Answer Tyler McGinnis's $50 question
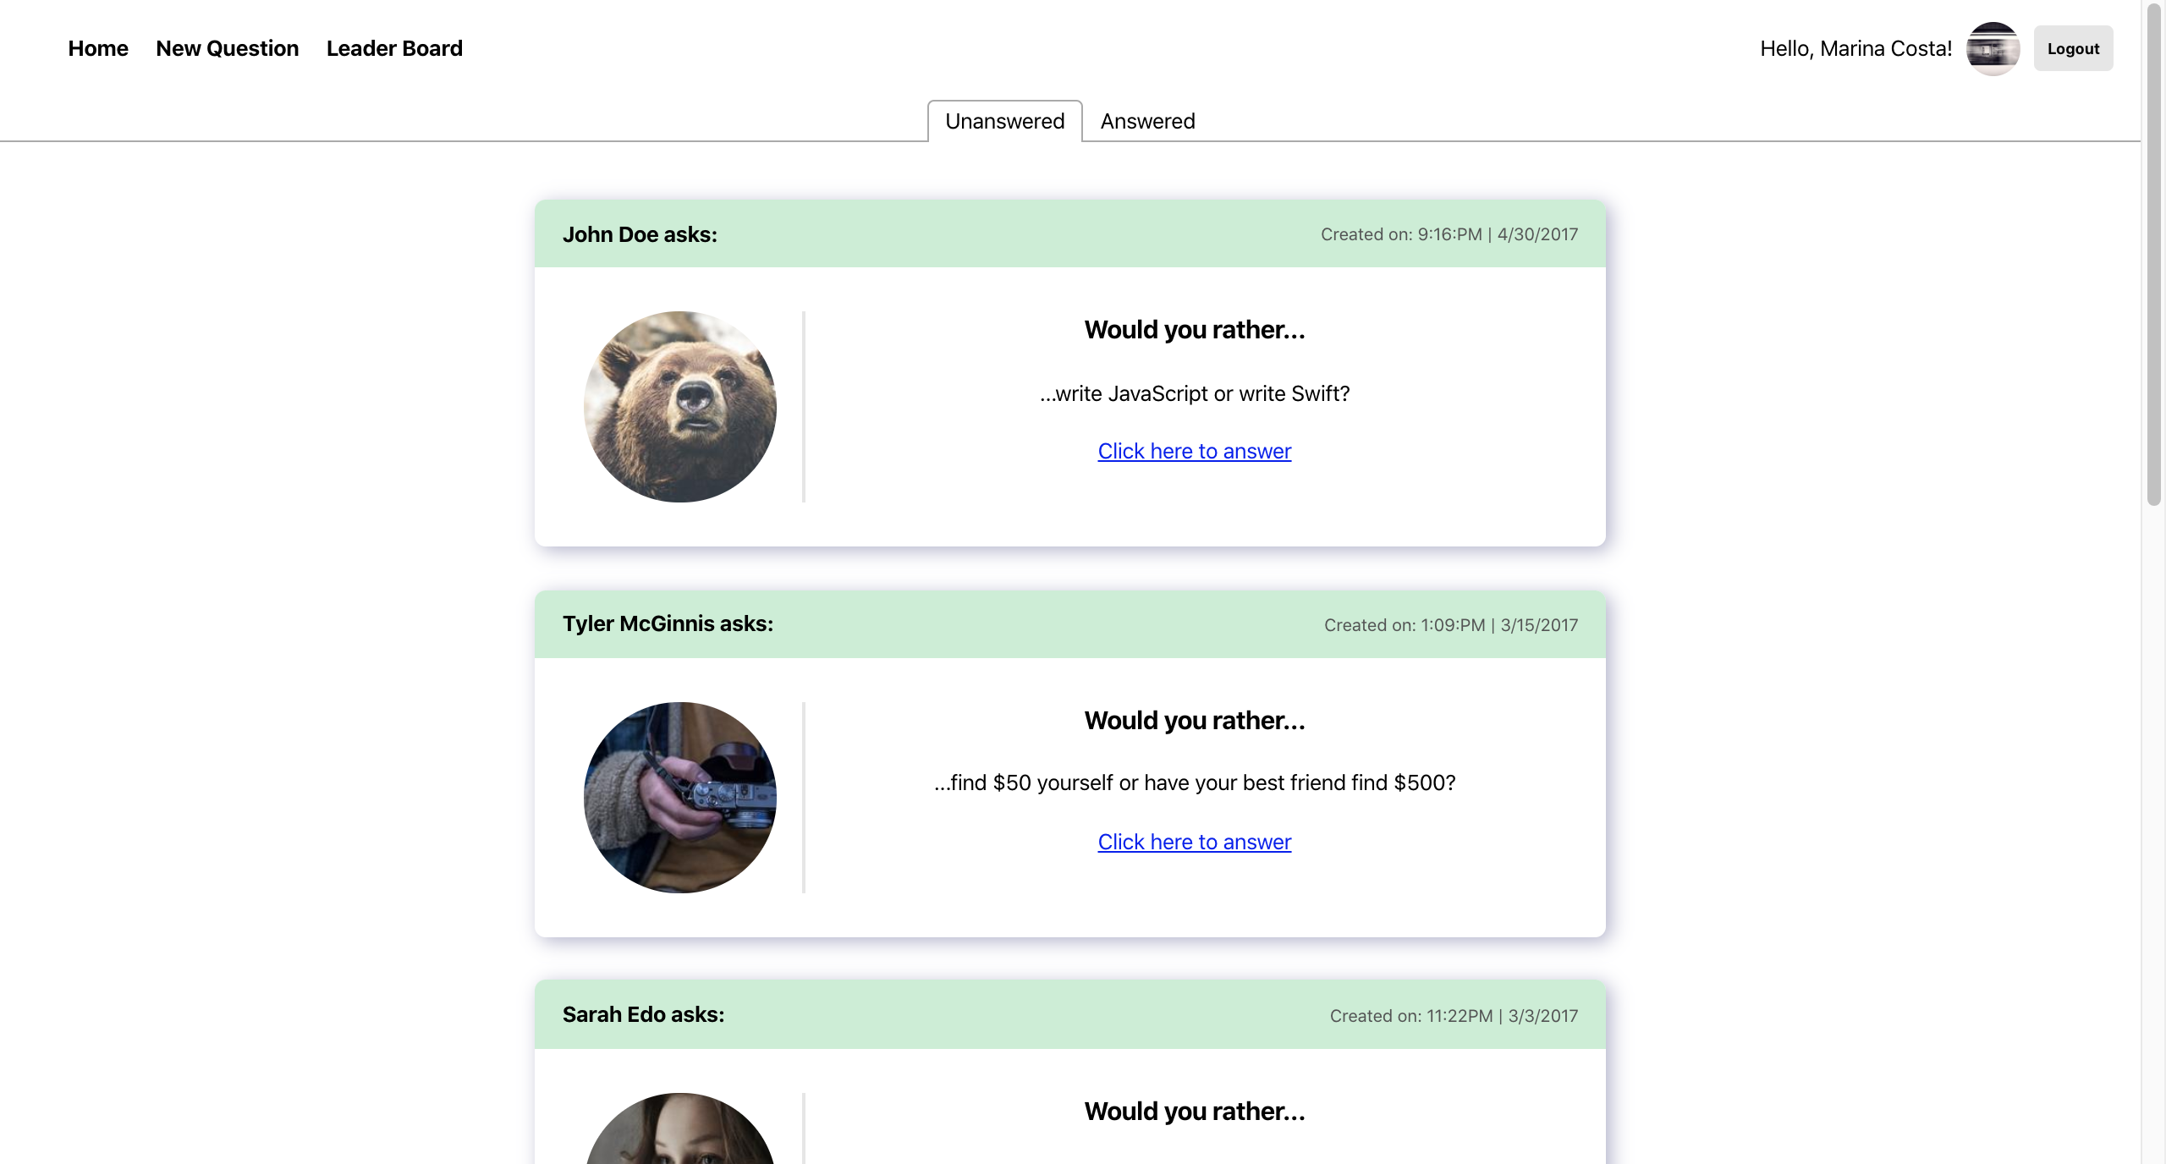The image size is (2166, 1164). pyautogui.click(x=1194, y=842)
